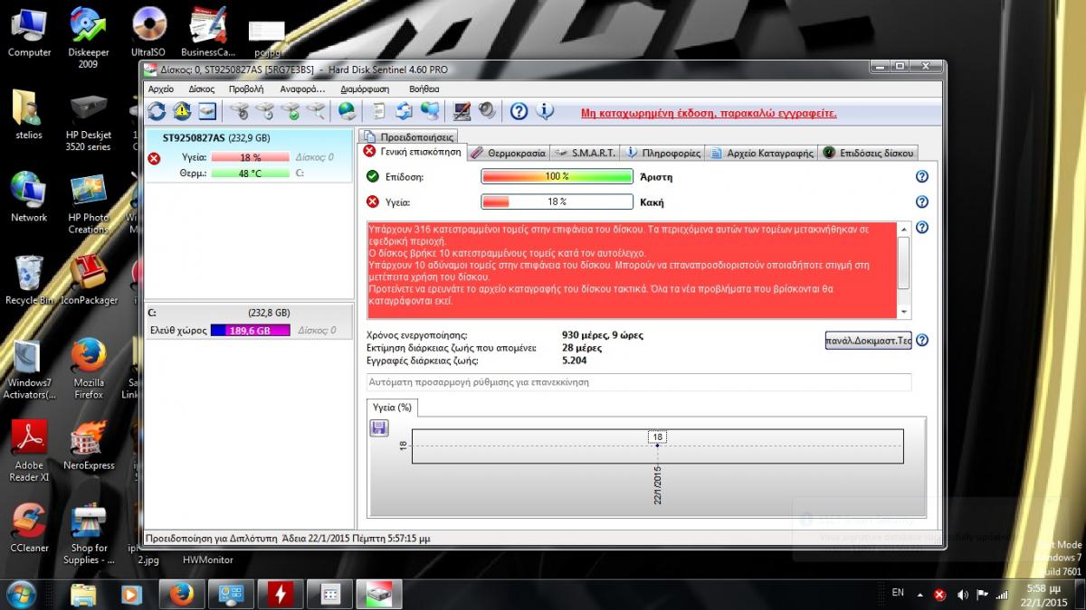The width and height of the screenshot is (1086, 610).
Task: Select the Υγεία (%) graph tab
Action: pos(392,408)
